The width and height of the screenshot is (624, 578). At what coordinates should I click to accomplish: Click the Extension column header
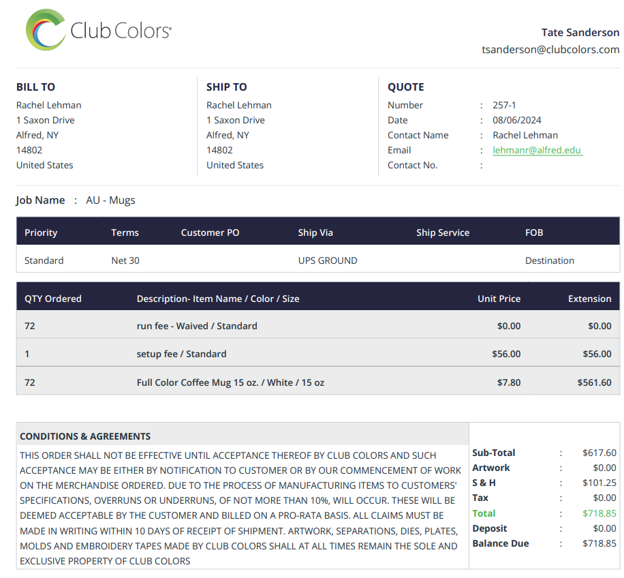[x=590, y=299]
